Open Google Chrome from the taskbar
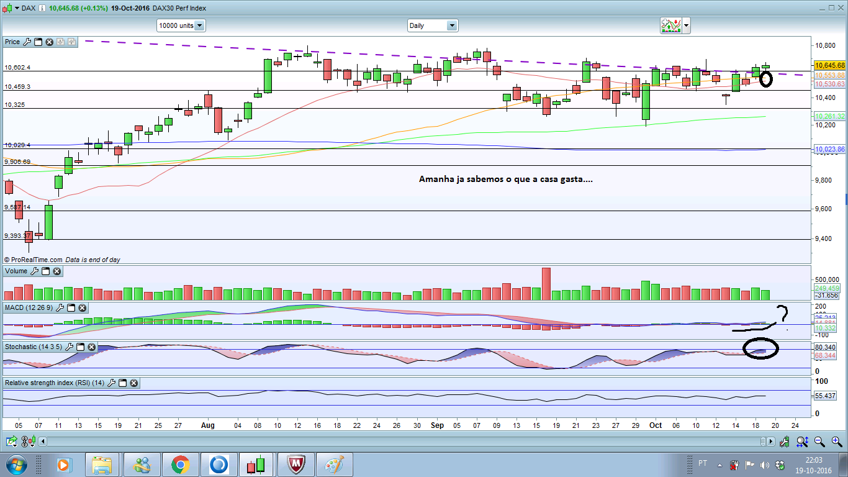848x477 pixels. [181, 465]
